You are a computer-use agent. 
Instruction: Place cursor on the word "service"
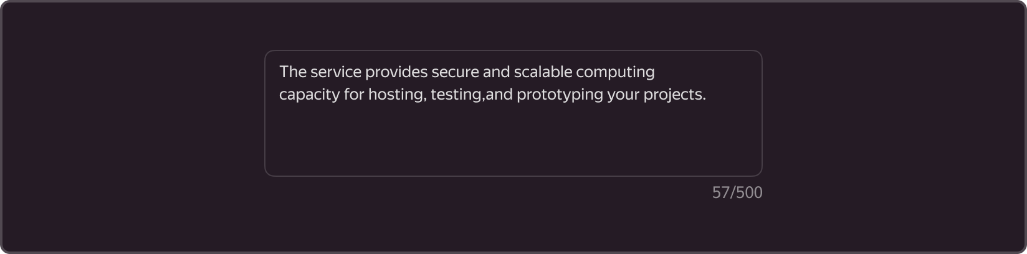tap(336, 72)
